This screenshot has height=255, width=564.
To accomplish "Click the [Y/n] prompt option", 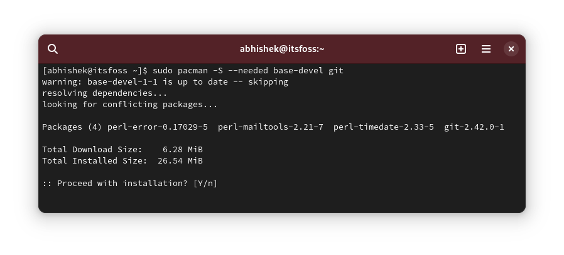I will coord(205,184).
